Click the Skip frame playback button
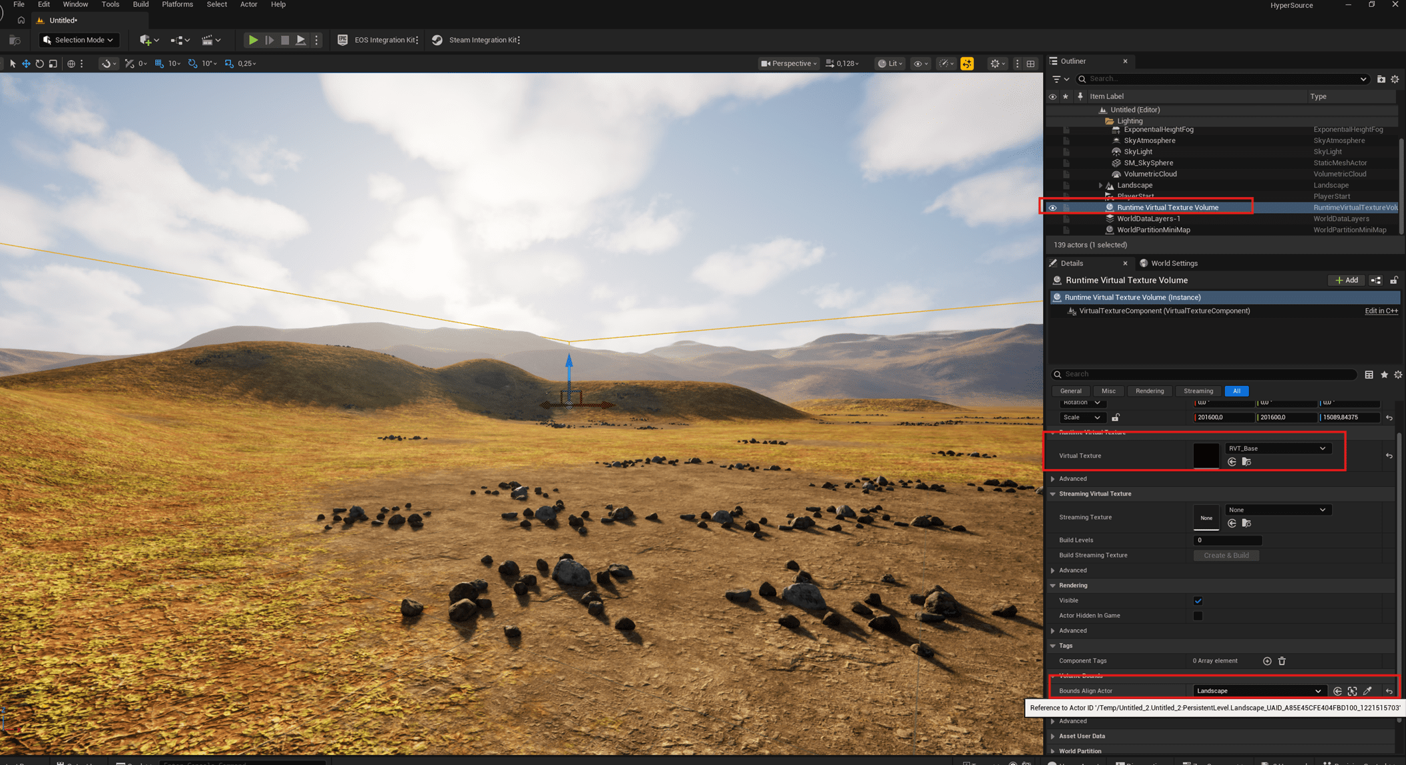This screenshot has width=1406, height=765. tap(270, 40)
